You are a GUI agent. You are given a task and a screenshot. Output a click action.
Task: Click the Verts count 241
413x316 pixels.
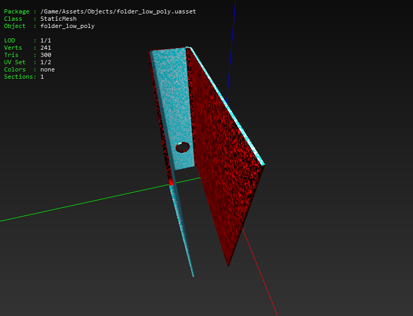pyautogui.click(x=46, y=48)
